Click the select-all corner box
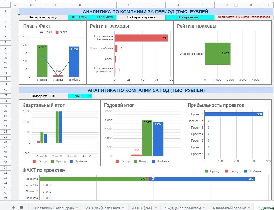This screenshot has width=274, height=210. 5,5
